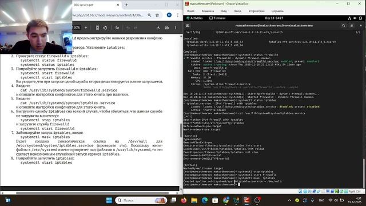Zoom in the PDF with the plus button
366x206 pixels.
pyautogui.click(x=86, y=27)
